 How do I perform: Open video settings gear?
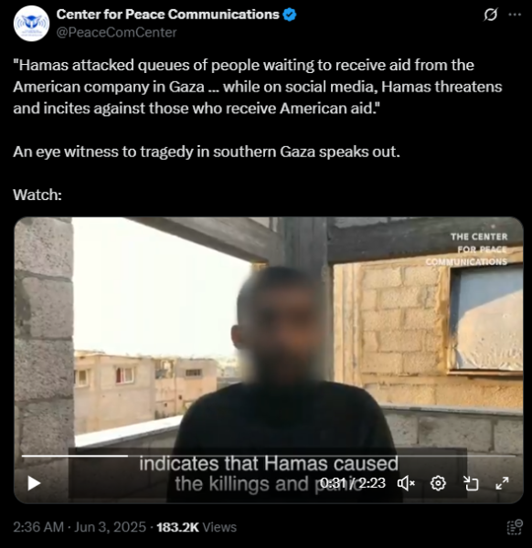438,483
